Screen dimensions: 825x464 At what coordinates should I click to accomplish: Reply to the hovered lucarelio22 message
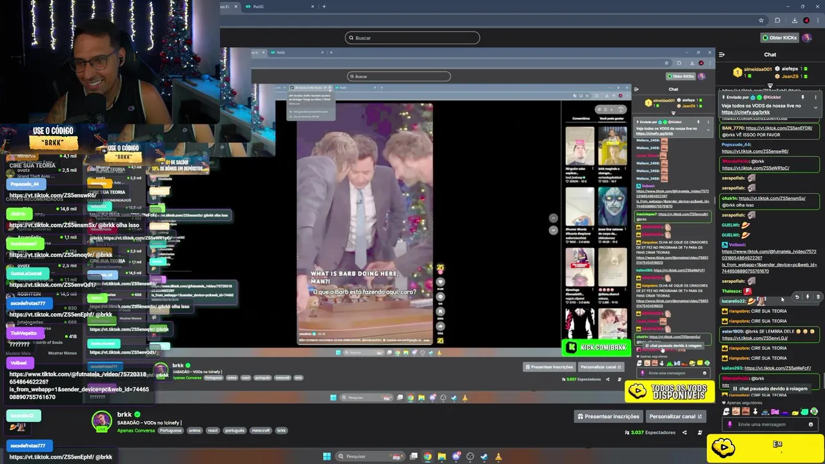(x=797, y=297)
